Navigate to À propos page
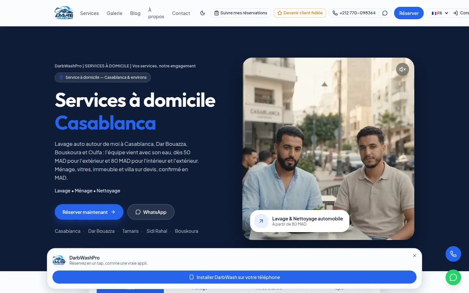Viewport: 469px width, 293px height. 156,13
